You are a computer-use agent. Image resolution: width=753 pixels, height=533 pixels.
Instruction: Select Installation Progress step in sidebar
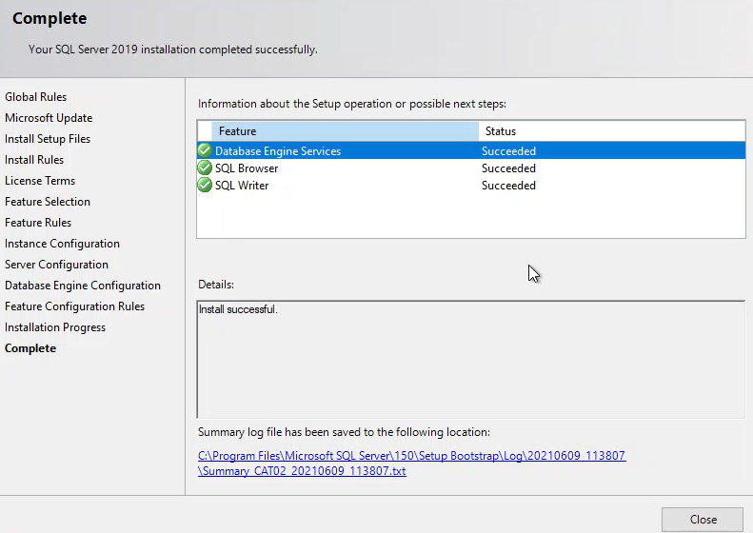(x=55, y=327)
